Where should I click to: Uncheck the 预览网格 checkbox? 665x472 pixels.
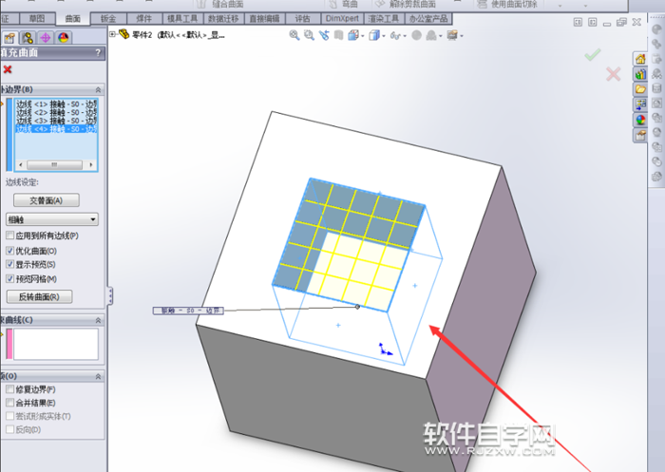[9, 278]
